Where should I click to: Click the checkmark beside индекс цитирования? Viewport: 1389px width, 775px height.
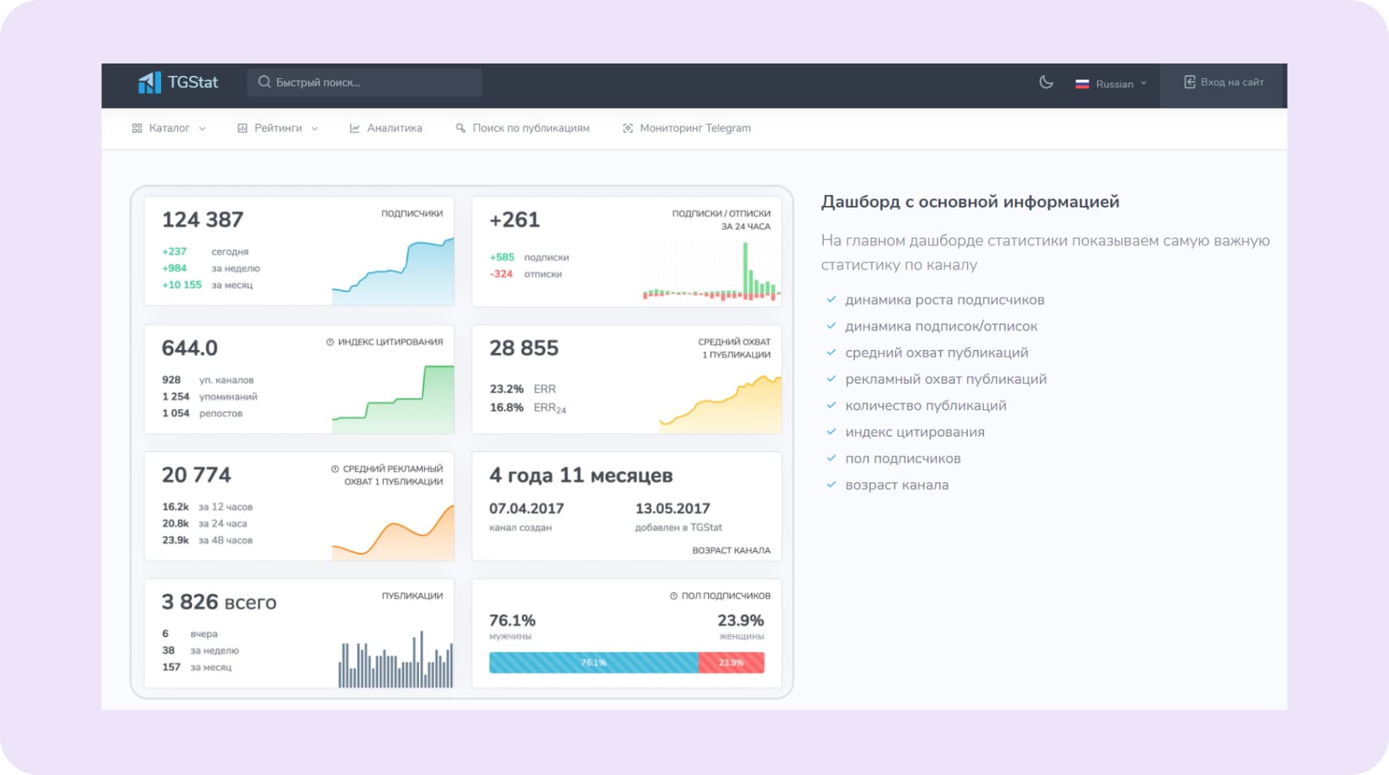tap(832, 432)
